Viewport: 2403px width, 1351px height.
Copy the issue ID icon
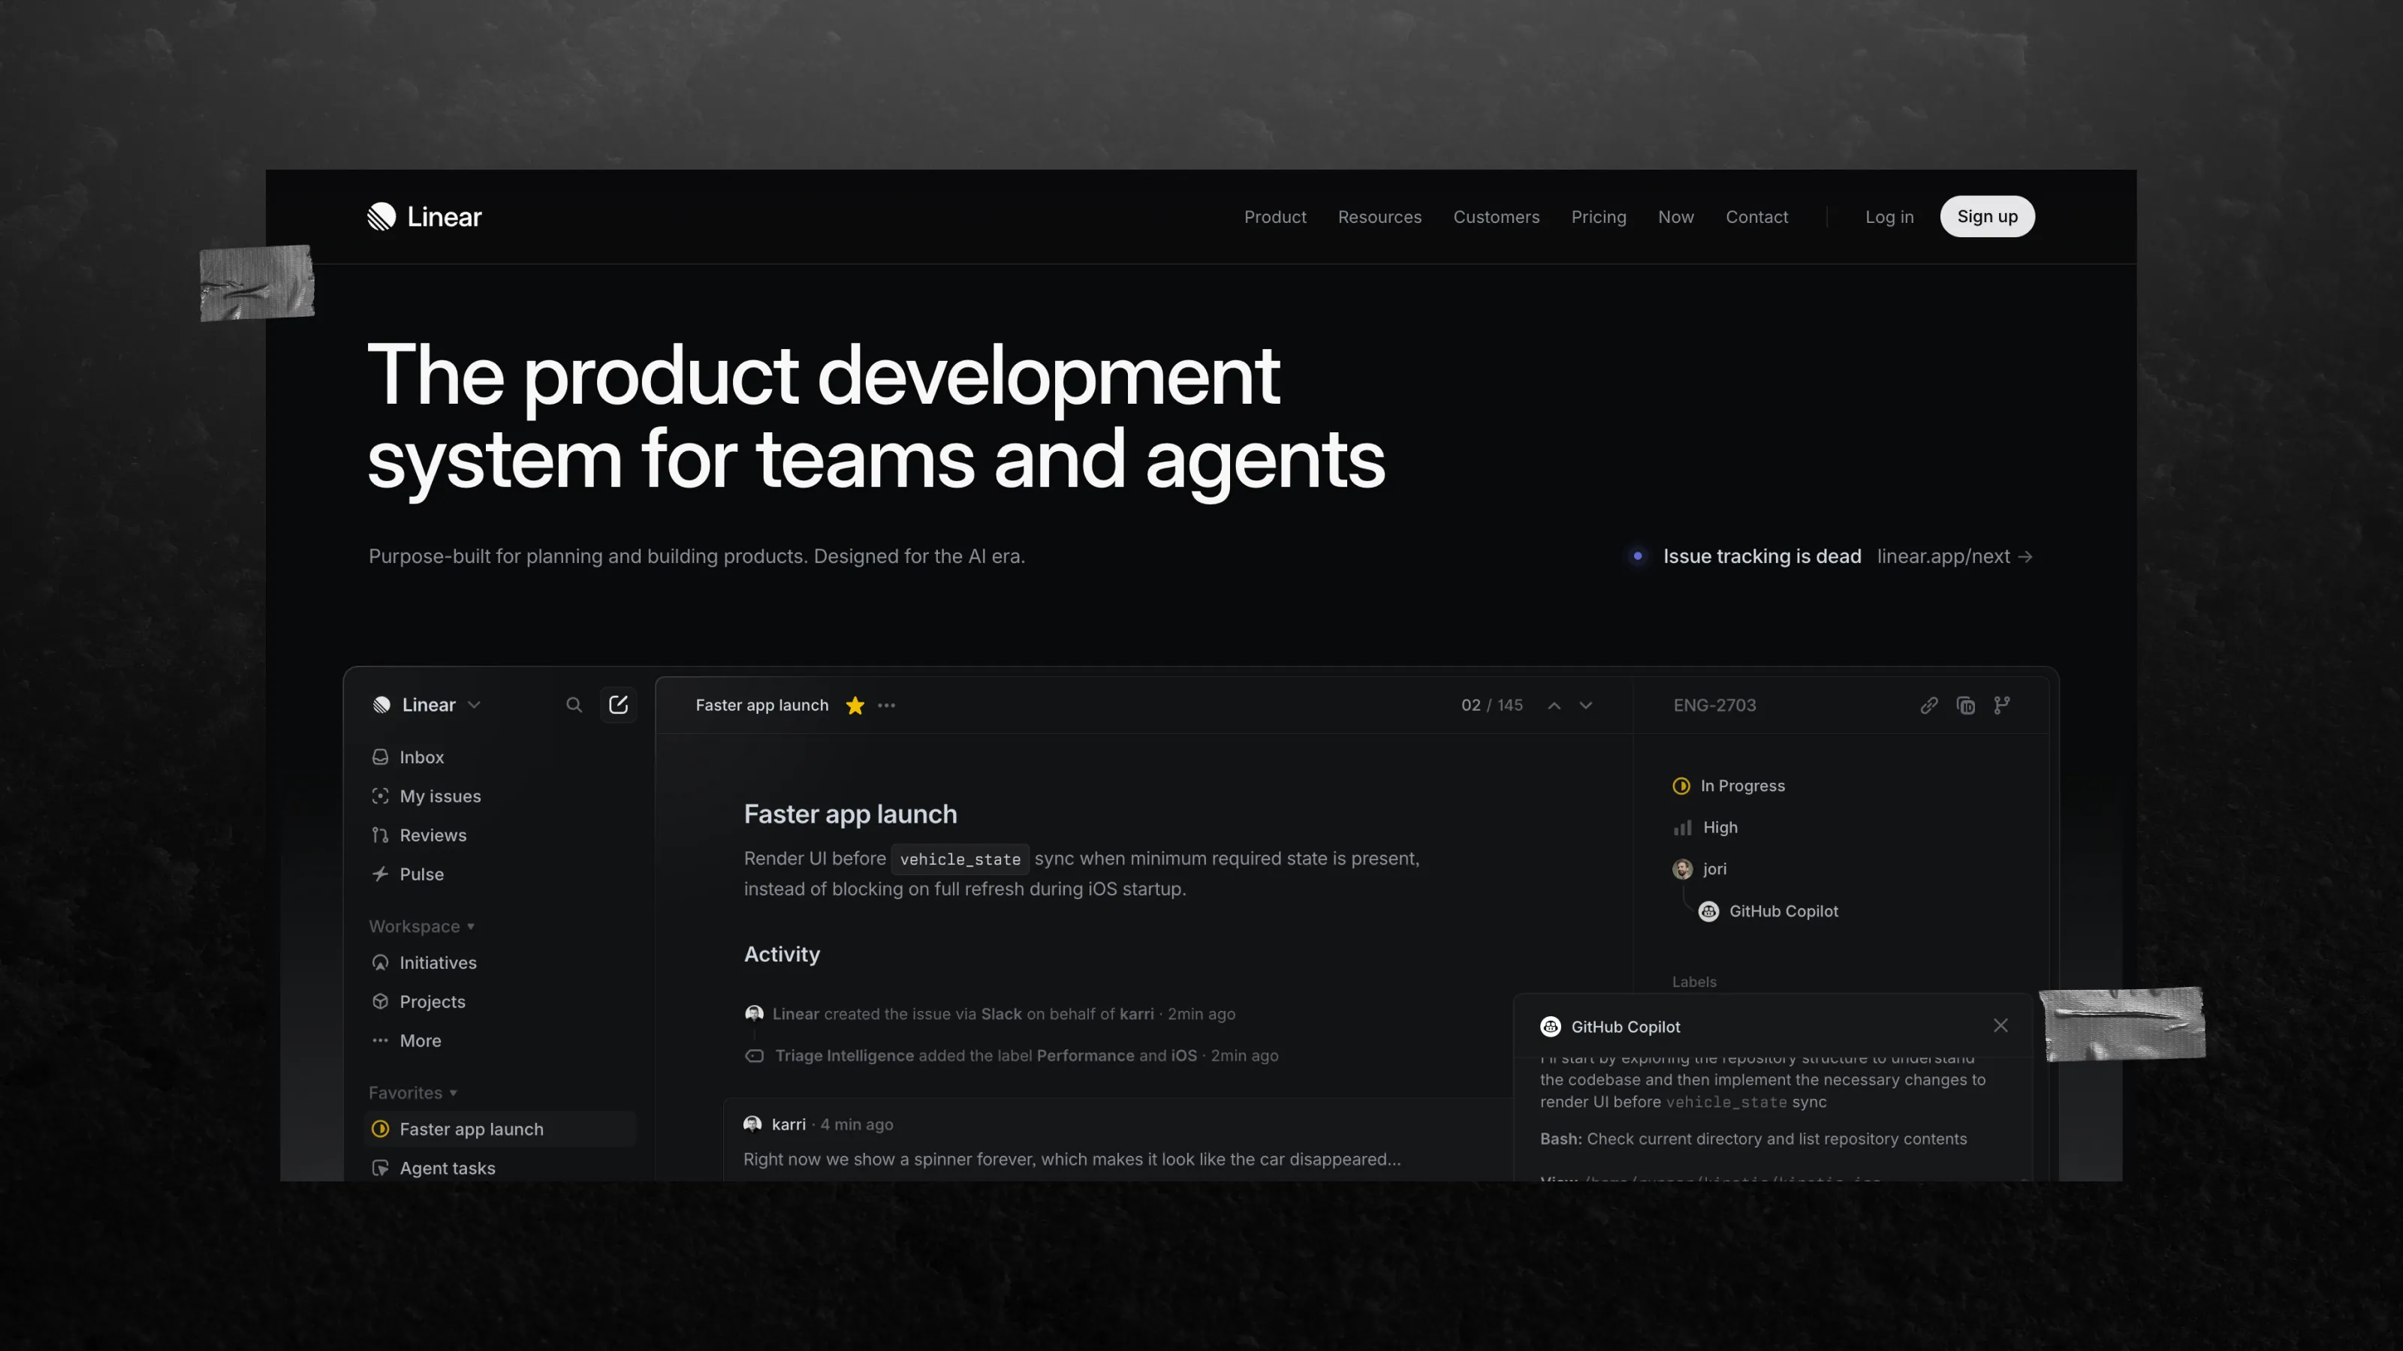pos(1965,705)
